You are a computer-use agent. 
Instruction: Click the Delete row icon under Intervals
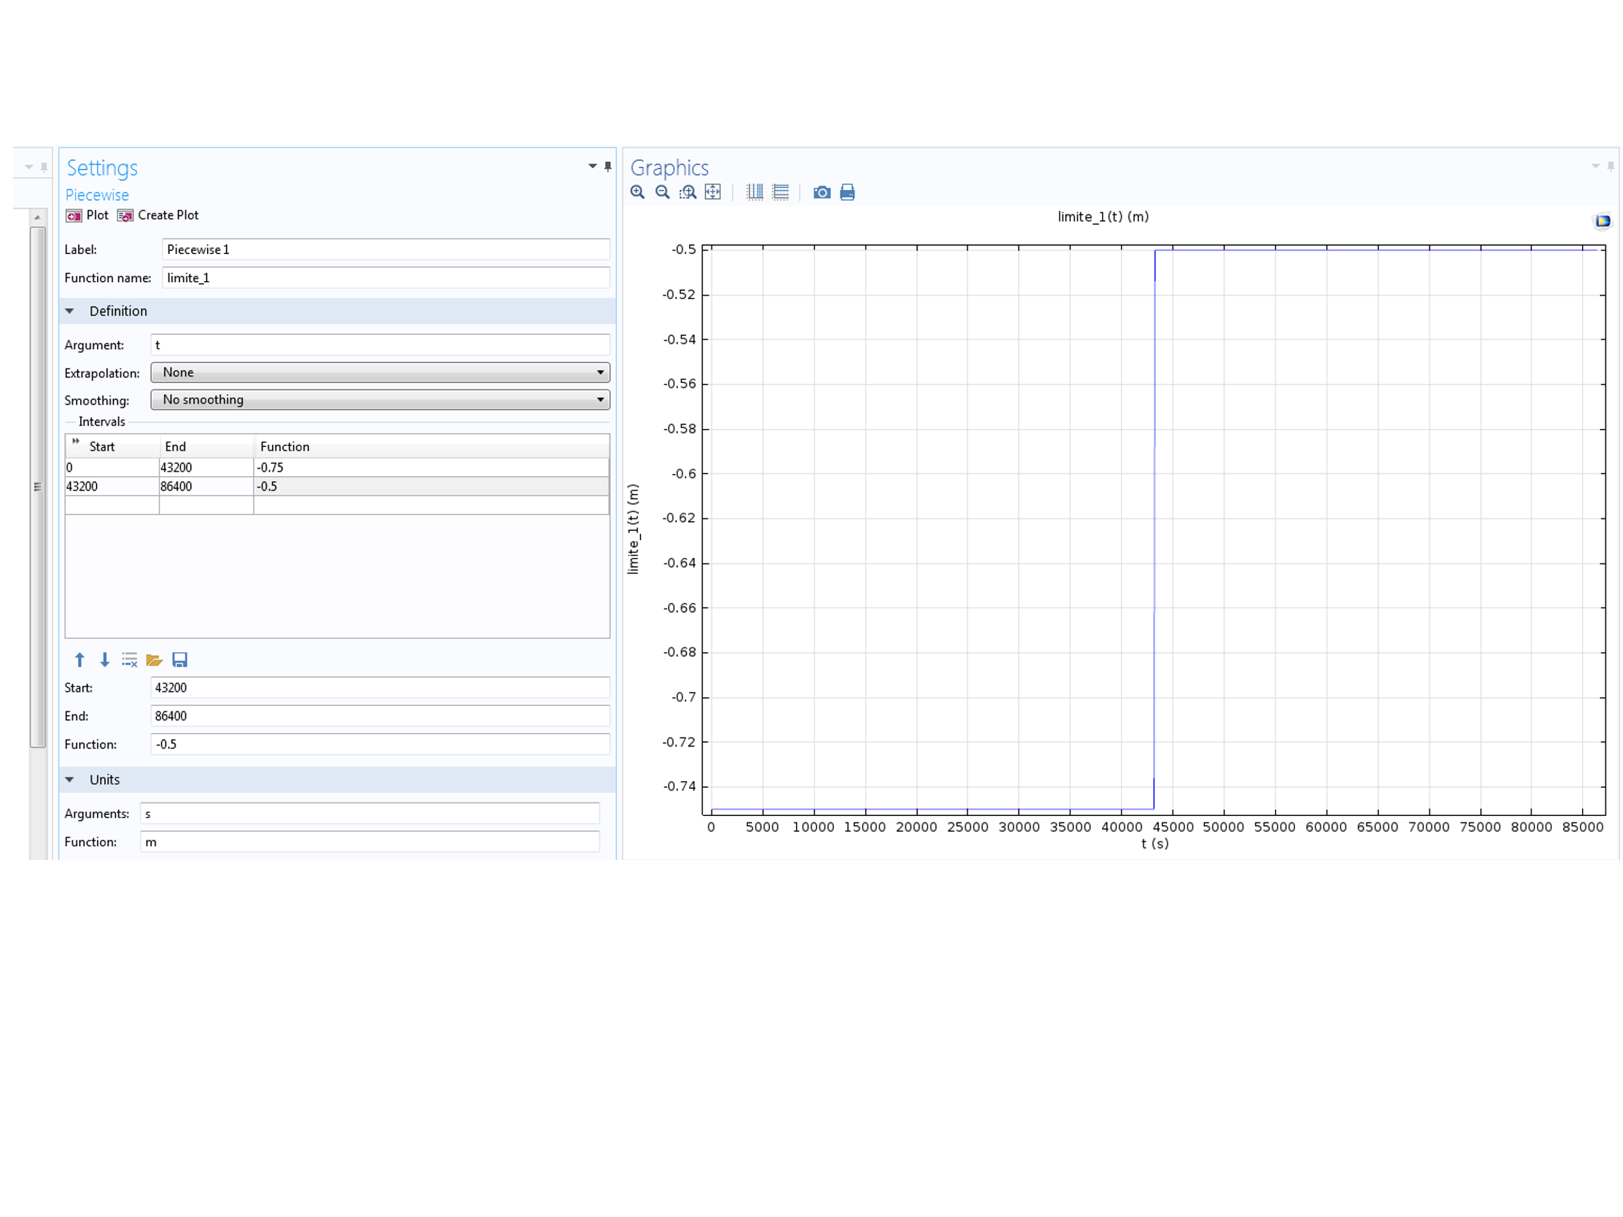130,659
